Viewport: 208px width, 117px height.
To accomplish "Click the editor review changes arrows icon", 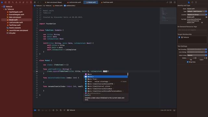I will (x=167, y=2).
